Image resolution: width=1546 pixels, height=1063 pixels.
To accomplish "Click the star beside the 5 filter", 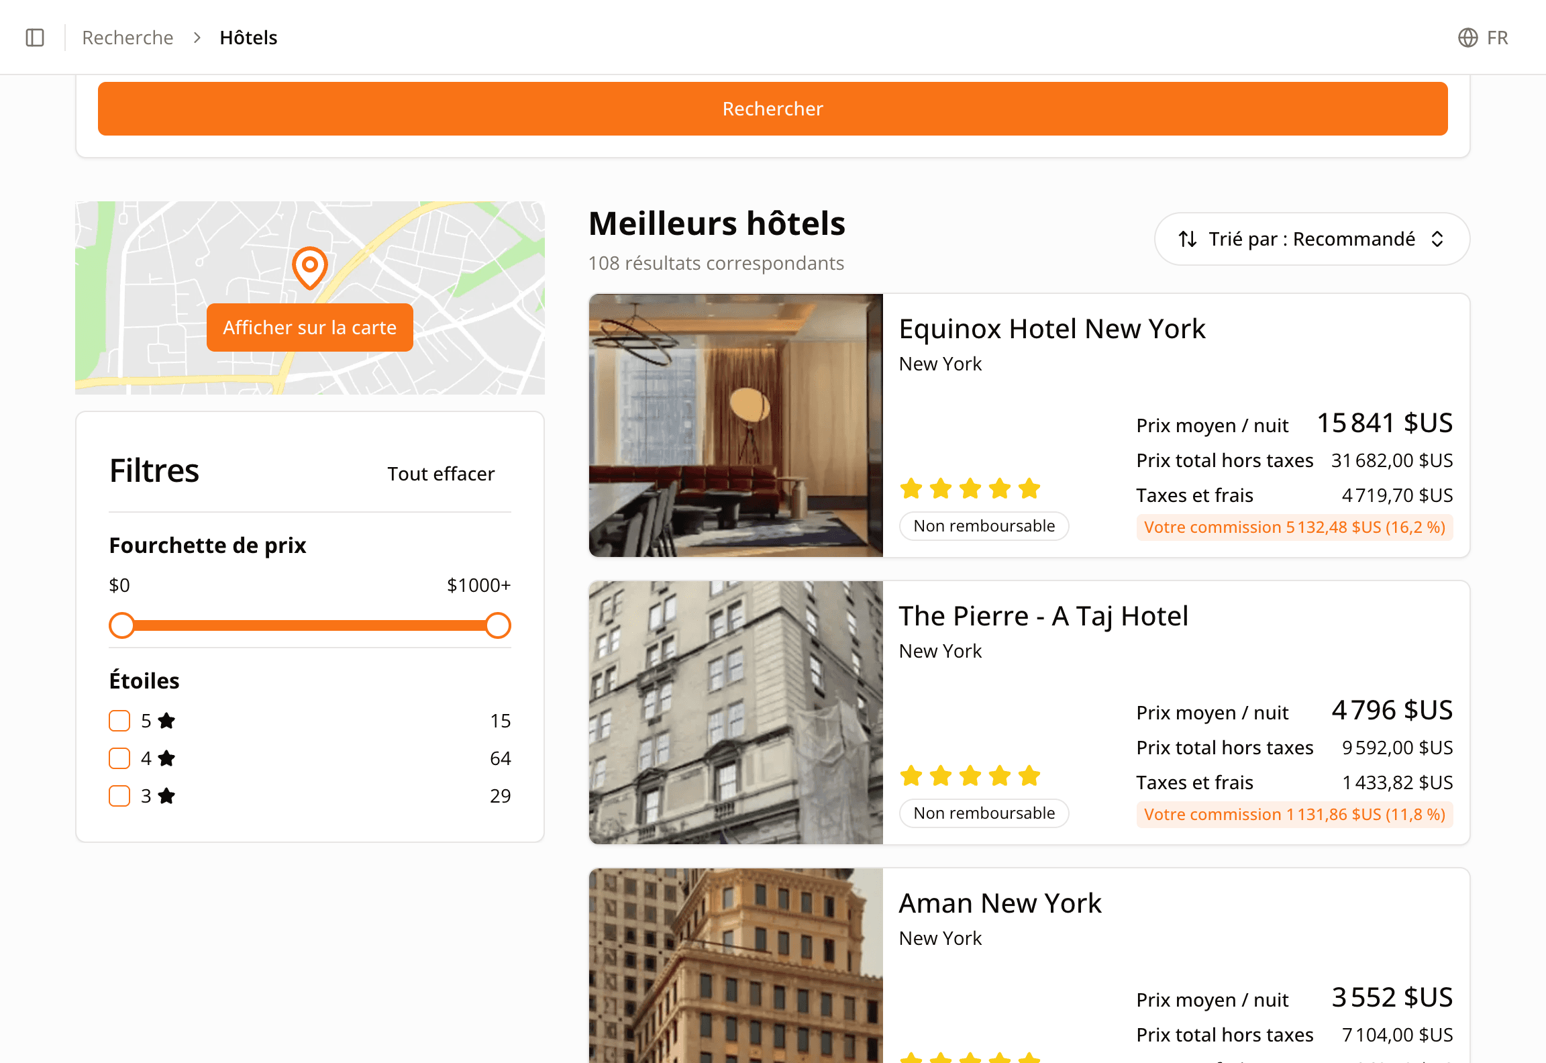I will [x=166, y=721].
